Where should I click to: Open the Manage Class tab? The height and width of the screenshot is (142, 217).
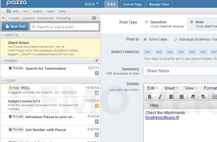click(159, 4)
